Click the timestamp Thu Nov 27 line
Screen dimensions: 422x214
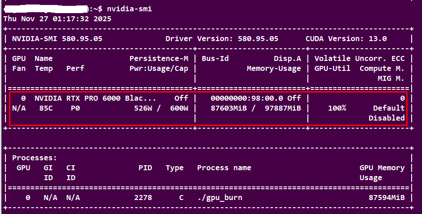[57, 19]
